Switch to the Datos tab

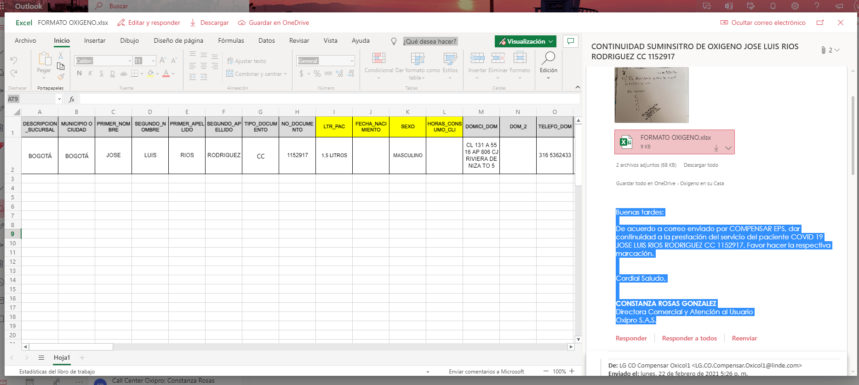267,40
